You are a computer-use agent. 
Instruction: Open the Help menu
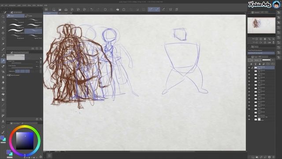46,5
